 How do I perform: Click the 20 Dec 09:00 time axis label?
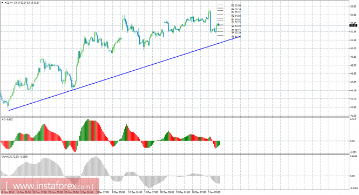click(167, 192)
